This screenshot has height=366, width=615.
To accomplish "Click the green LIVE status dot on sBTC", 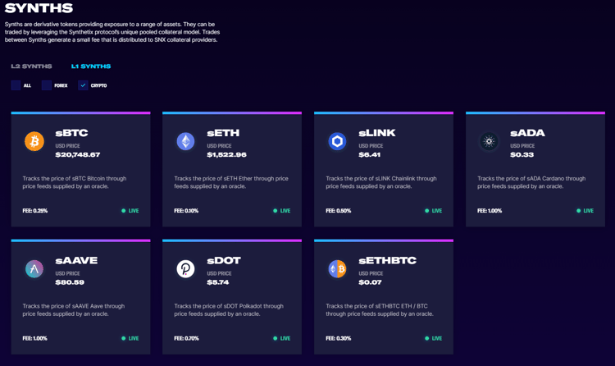I will pos(124,211).
